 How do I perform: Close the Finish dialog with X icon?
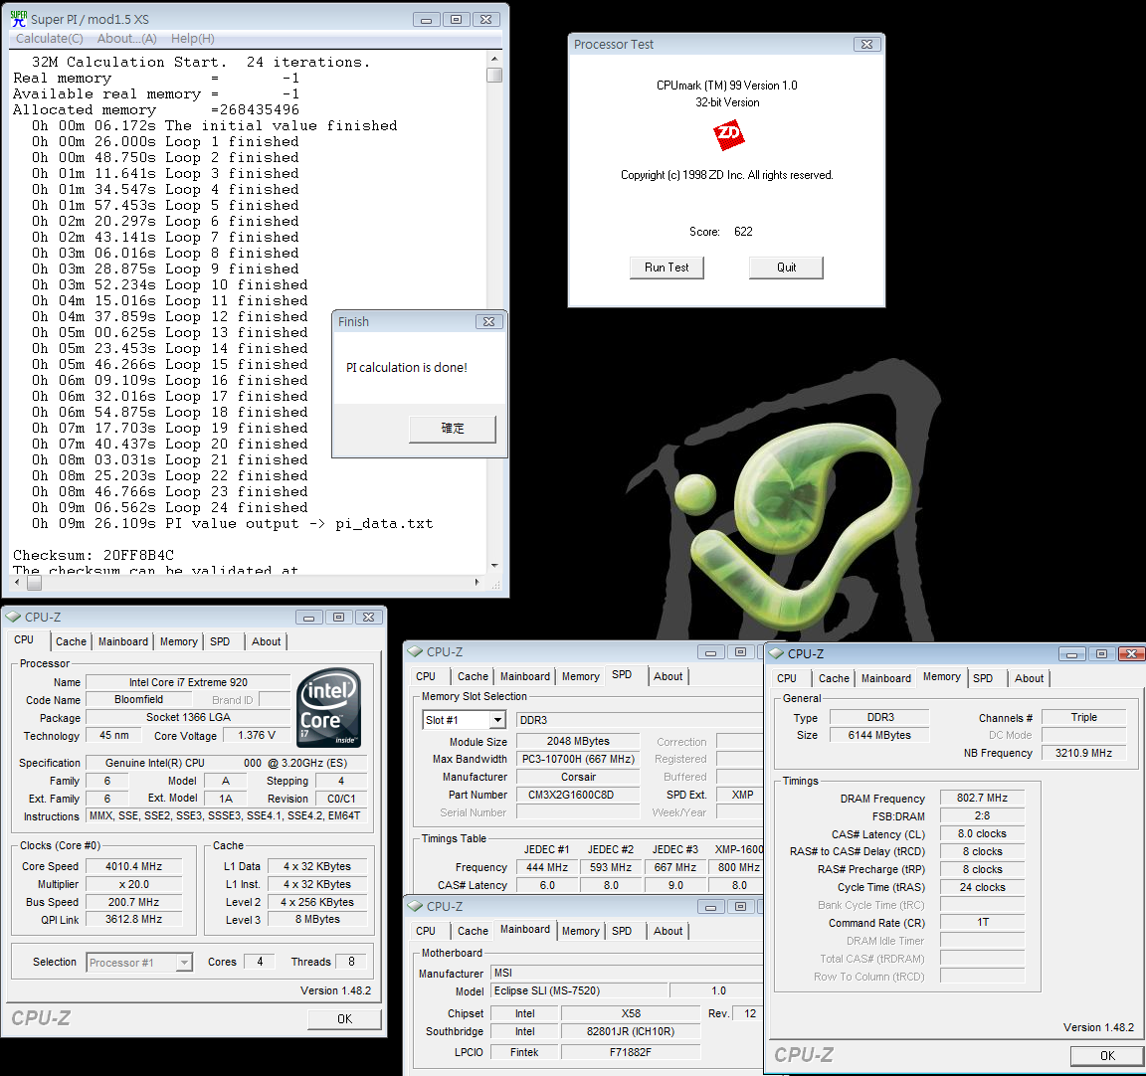[488, 321]
